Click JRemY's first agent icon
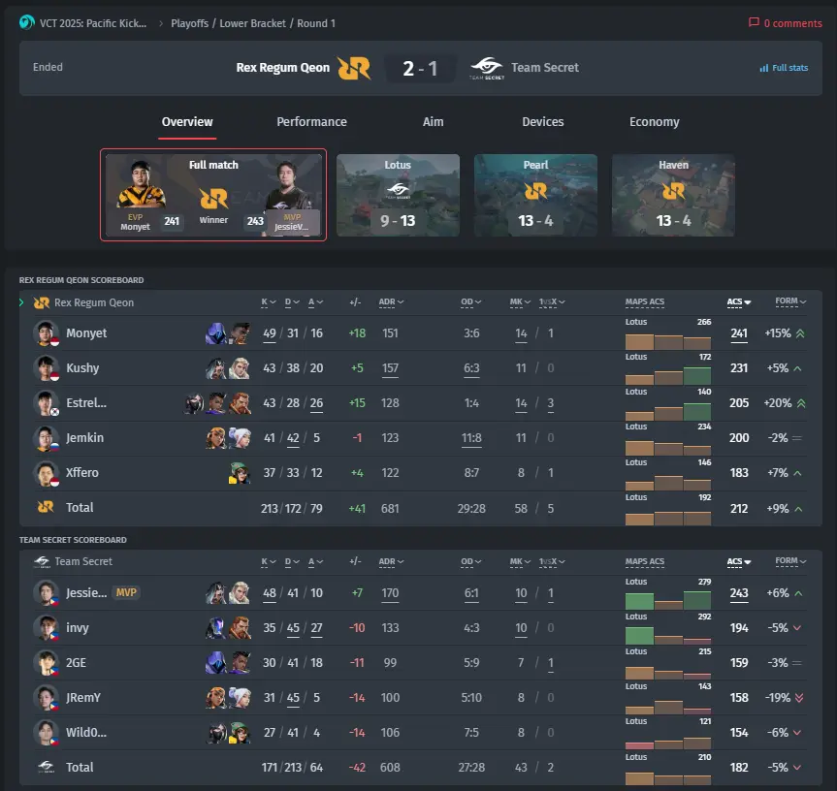Viewport: 837px width, 791px height. [x=215, y=698]
